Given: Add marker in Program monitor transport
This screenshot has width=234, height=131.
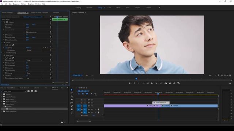Looking at the screenshot, I should (130, 83).
